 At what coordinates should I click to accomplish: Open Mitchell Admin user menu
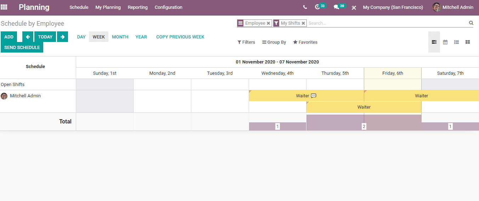tap(453, 7)
